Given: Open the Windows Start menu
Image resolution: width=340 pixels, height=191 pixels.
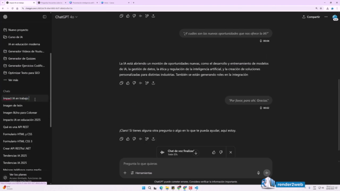Looking at the screenshot, I should pos(143,188).
